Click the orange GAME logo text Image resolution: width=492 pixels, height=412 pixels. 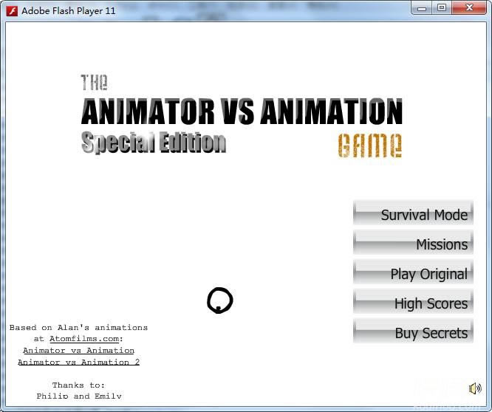pyautogui.click(x=370, y=145)
